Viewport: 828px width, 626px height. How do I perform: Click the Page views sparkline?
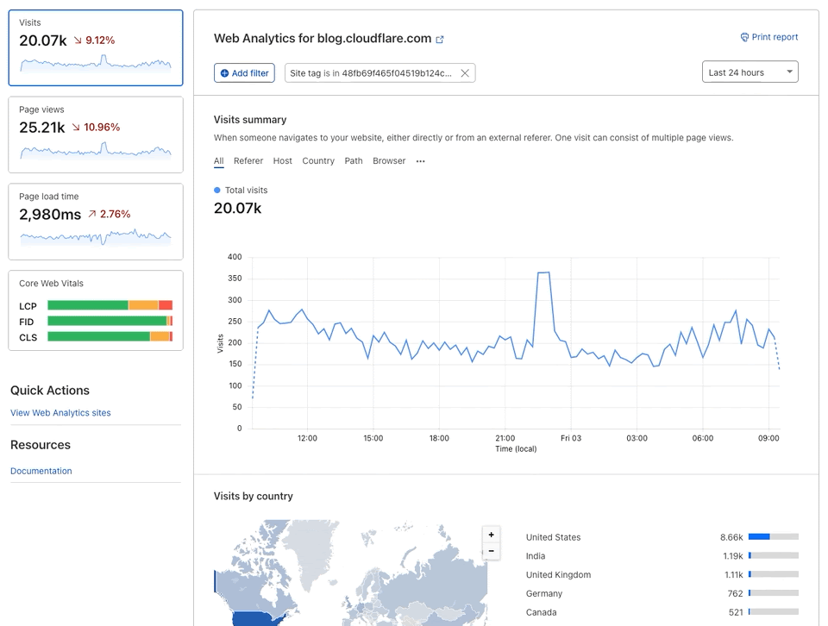(x=96, y=150)
